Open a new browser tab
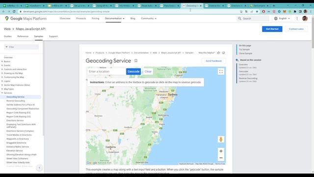 tap(274, 5)
